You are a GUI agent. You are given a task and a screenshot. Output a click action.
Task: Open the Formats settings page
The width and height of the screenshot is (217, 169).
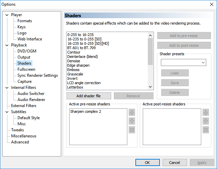25,21
